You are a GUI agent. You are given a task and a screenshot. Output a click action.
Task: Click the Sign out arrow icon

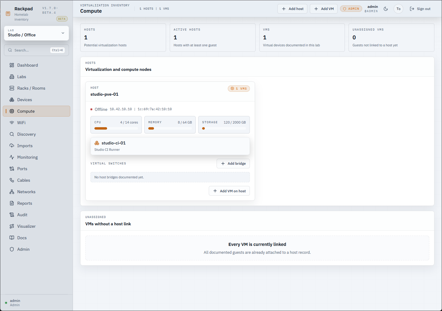(x=412, y=9)
